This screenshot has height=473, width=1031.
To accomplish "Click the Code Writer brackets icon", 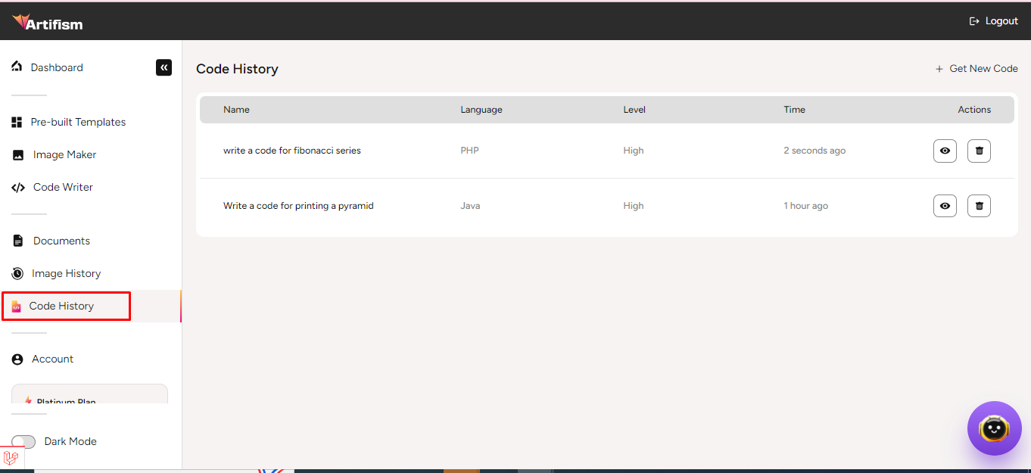I will pyautogui.click(x=18, y=188).
